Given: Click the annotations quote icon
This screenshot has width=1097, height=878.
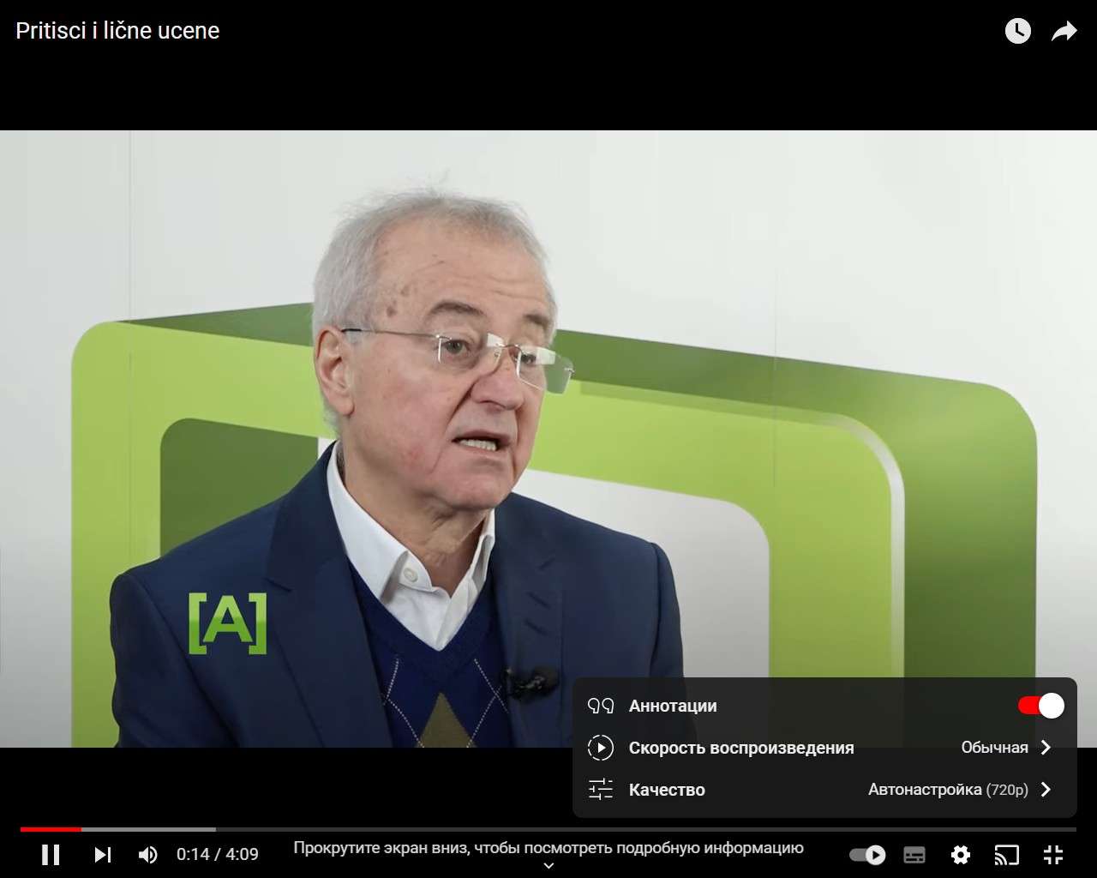Looking at the screenshot, I should 600,706.
